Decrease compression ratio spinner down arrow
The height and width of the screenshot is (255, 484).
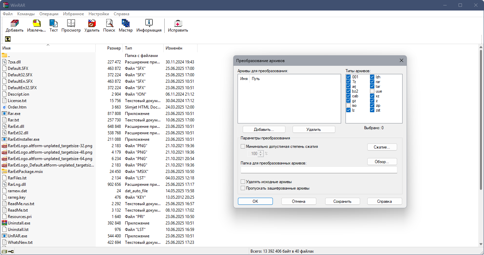tap(261, 155)
